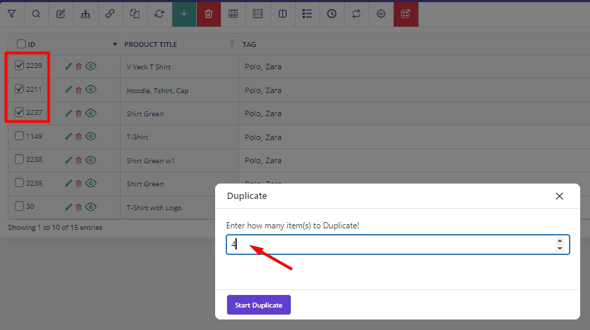This screenshot has width=590, height=330.
Task: Check the checkbox for product 2236
Action: pos(19,183)
